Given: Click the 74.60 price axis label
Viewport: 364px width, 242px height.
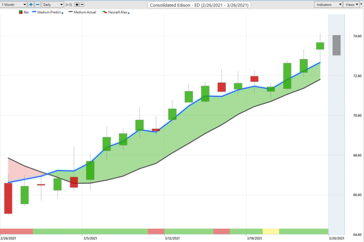Looking at the screenshot, I should (357, 36).
